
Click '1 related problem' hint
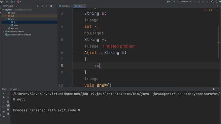[119, 46]
